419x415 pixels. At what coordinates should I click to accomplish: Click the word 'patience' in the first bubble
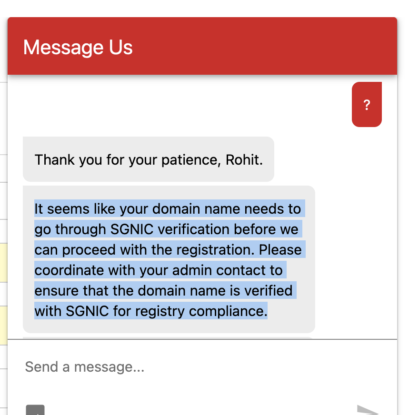190,160
